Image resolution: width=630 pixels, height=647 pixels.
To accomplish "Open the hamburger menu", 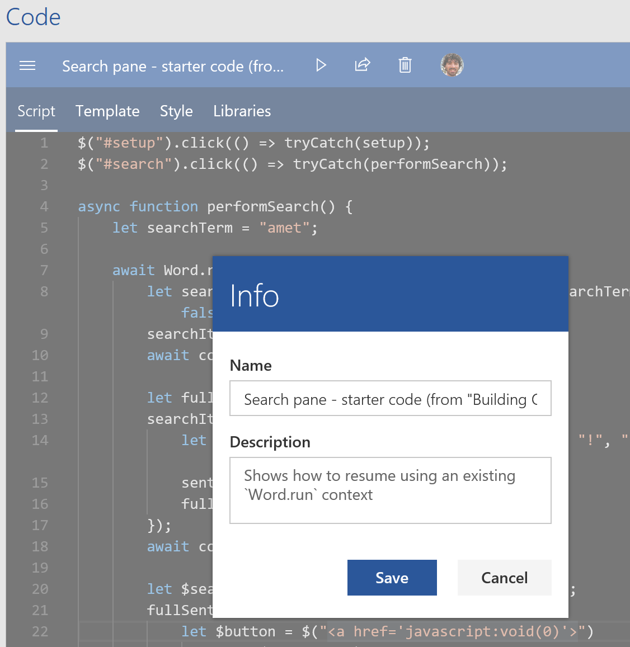I will click(27, 65).
